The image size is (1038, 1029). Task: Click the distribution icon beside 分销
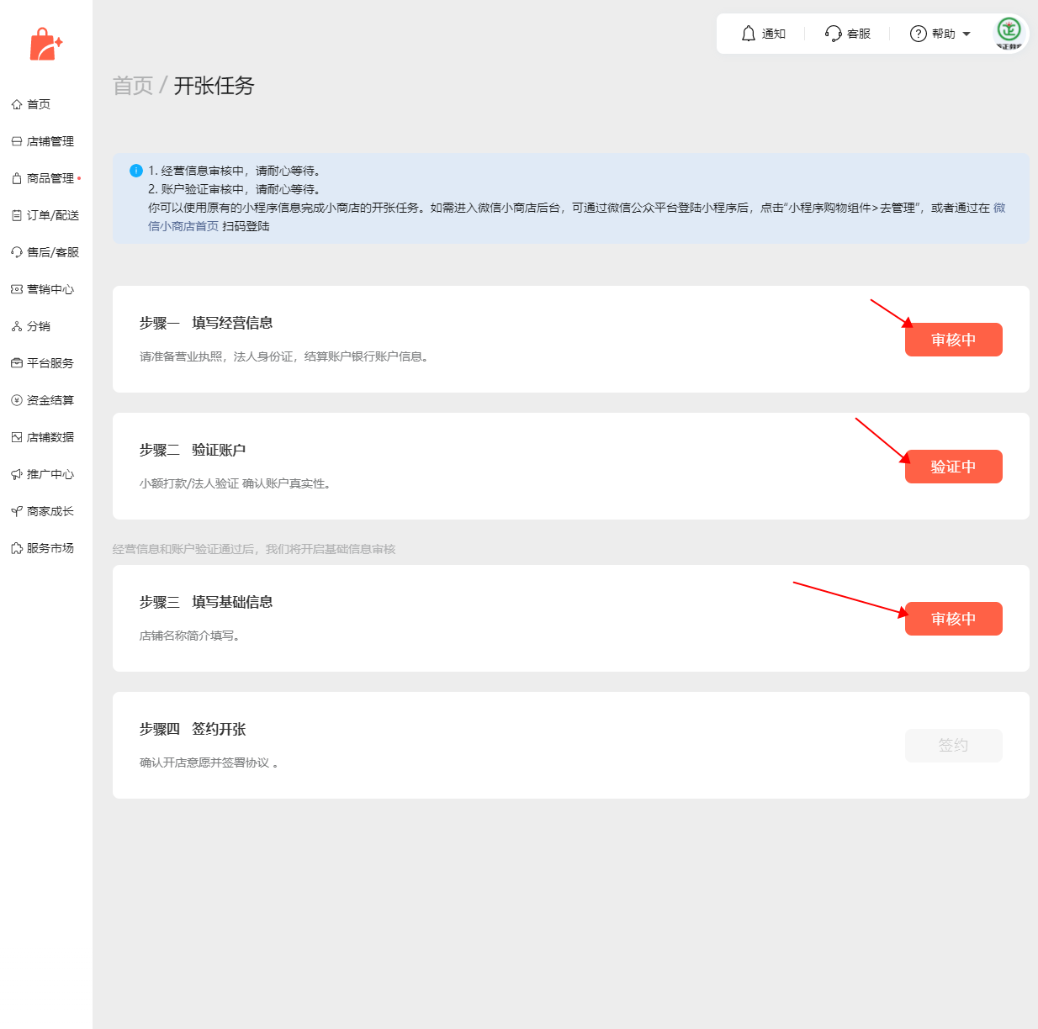17,326
